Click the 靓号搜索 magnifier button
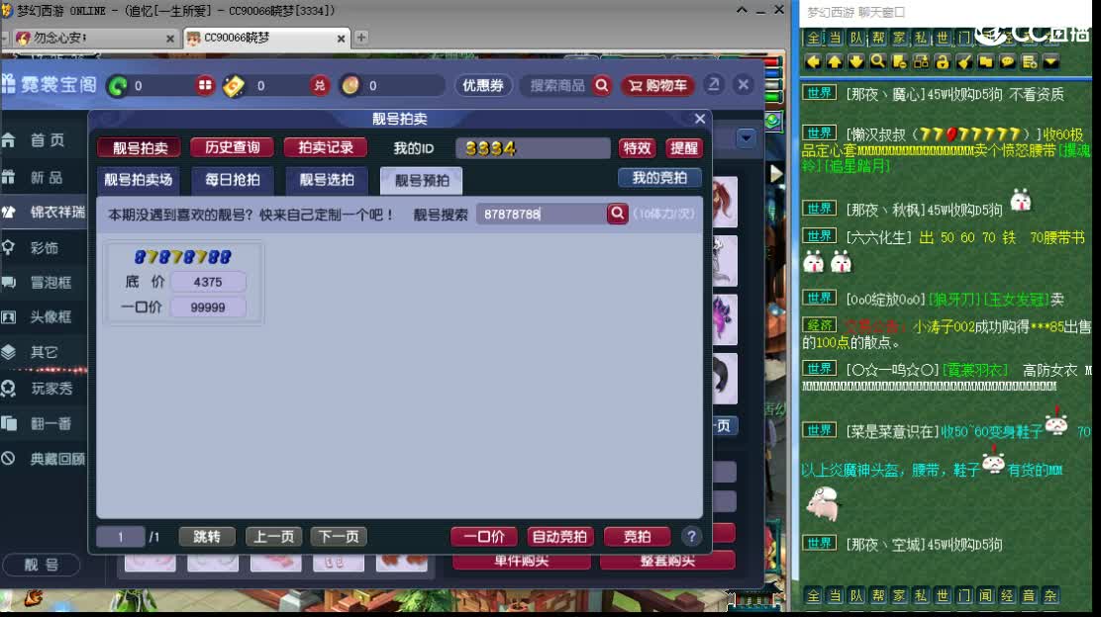The height and width of the screenshot is (617, 1101). 618,213
